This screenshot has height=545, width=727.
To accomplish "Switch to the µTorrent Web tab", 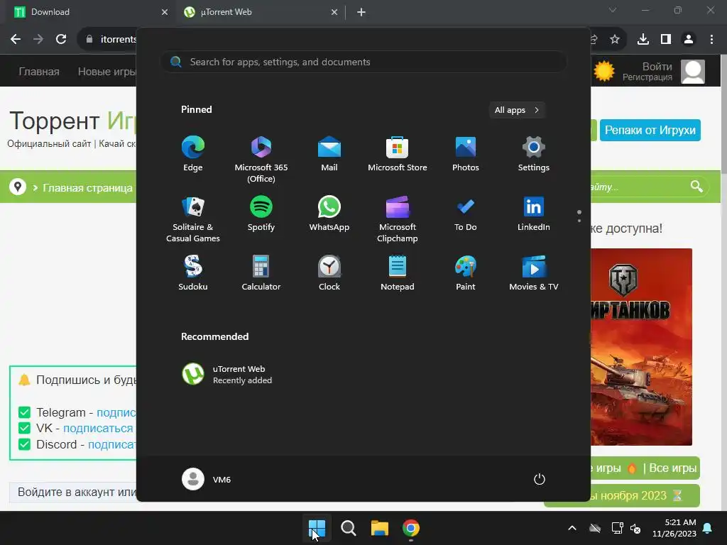I will (x=261, y=12).
